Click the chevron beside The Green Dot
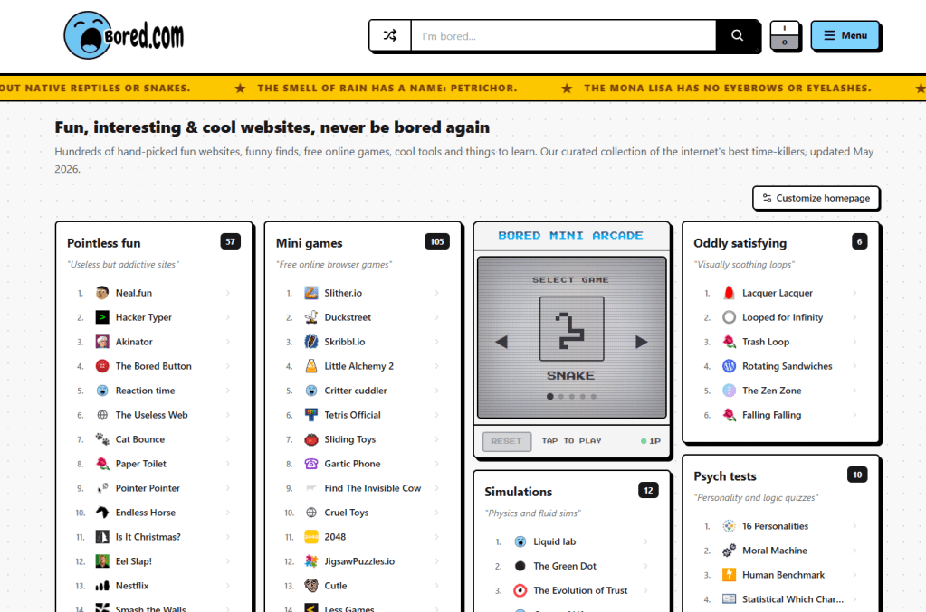Screen dimensions: 926x612 click(x=645, y=566)
